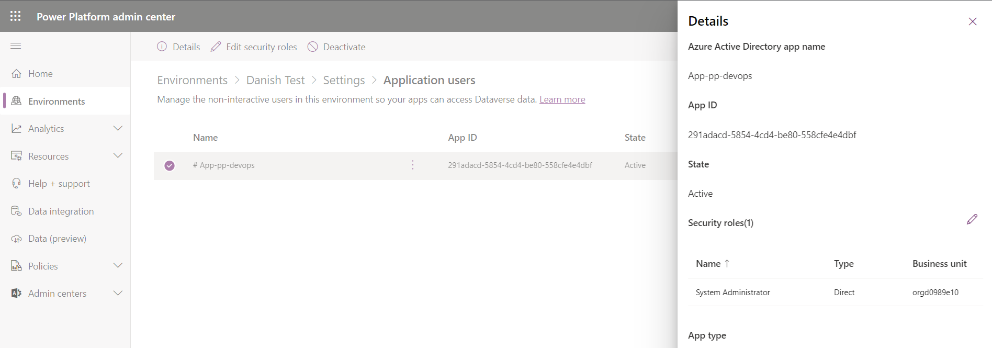Image resolution: width=992 pixels, height=348 pixels.
Task: Expand the Policies section chevron
Action: [118, 266]
